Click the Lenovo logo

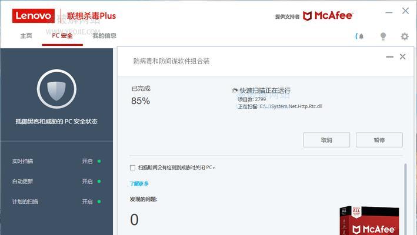[34, 16]
